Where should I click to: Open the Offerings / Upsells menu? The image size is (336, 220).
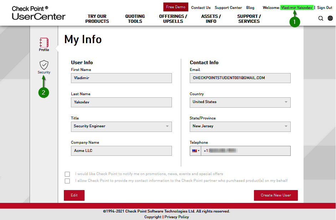point(173,19)
